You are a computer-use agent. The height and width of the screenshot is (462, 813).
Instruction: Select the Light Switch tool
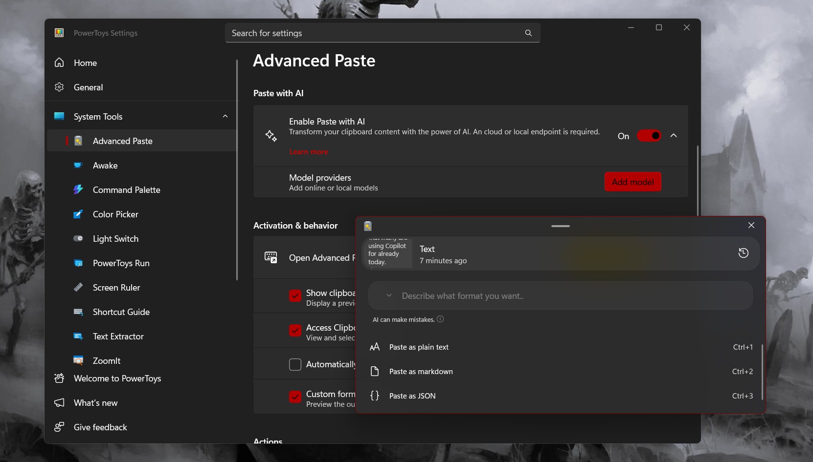(x=115, y=238)
